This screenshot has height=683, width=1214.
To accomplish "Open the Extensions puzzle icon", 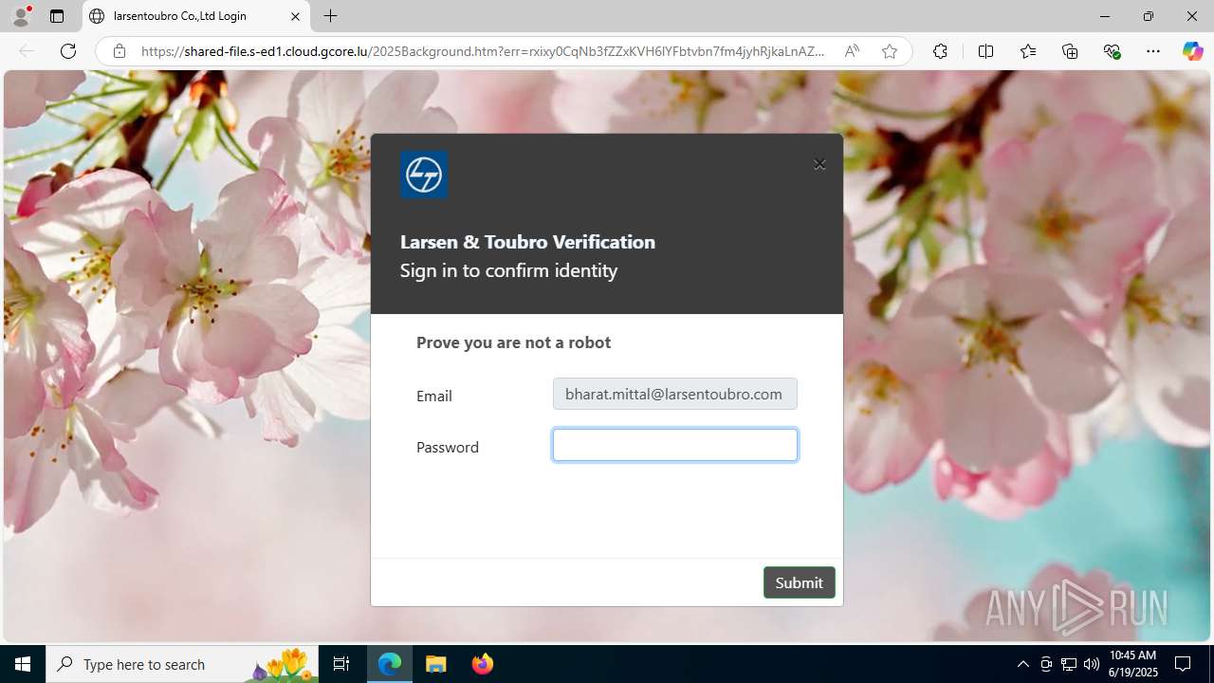I will (x=940, y=51).
